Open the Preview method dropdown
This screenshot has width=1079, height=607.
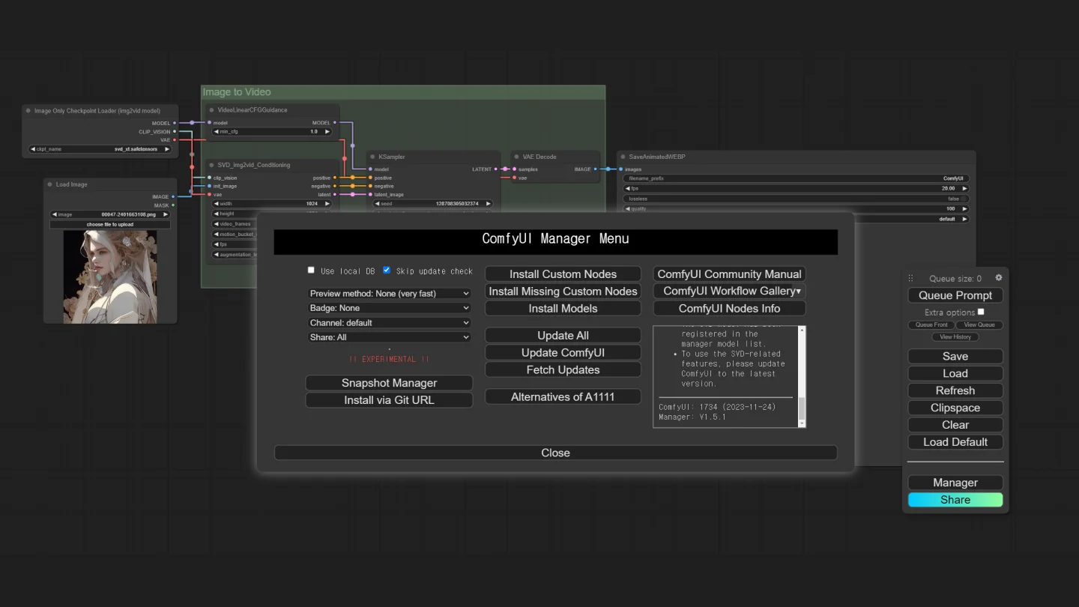389,294
